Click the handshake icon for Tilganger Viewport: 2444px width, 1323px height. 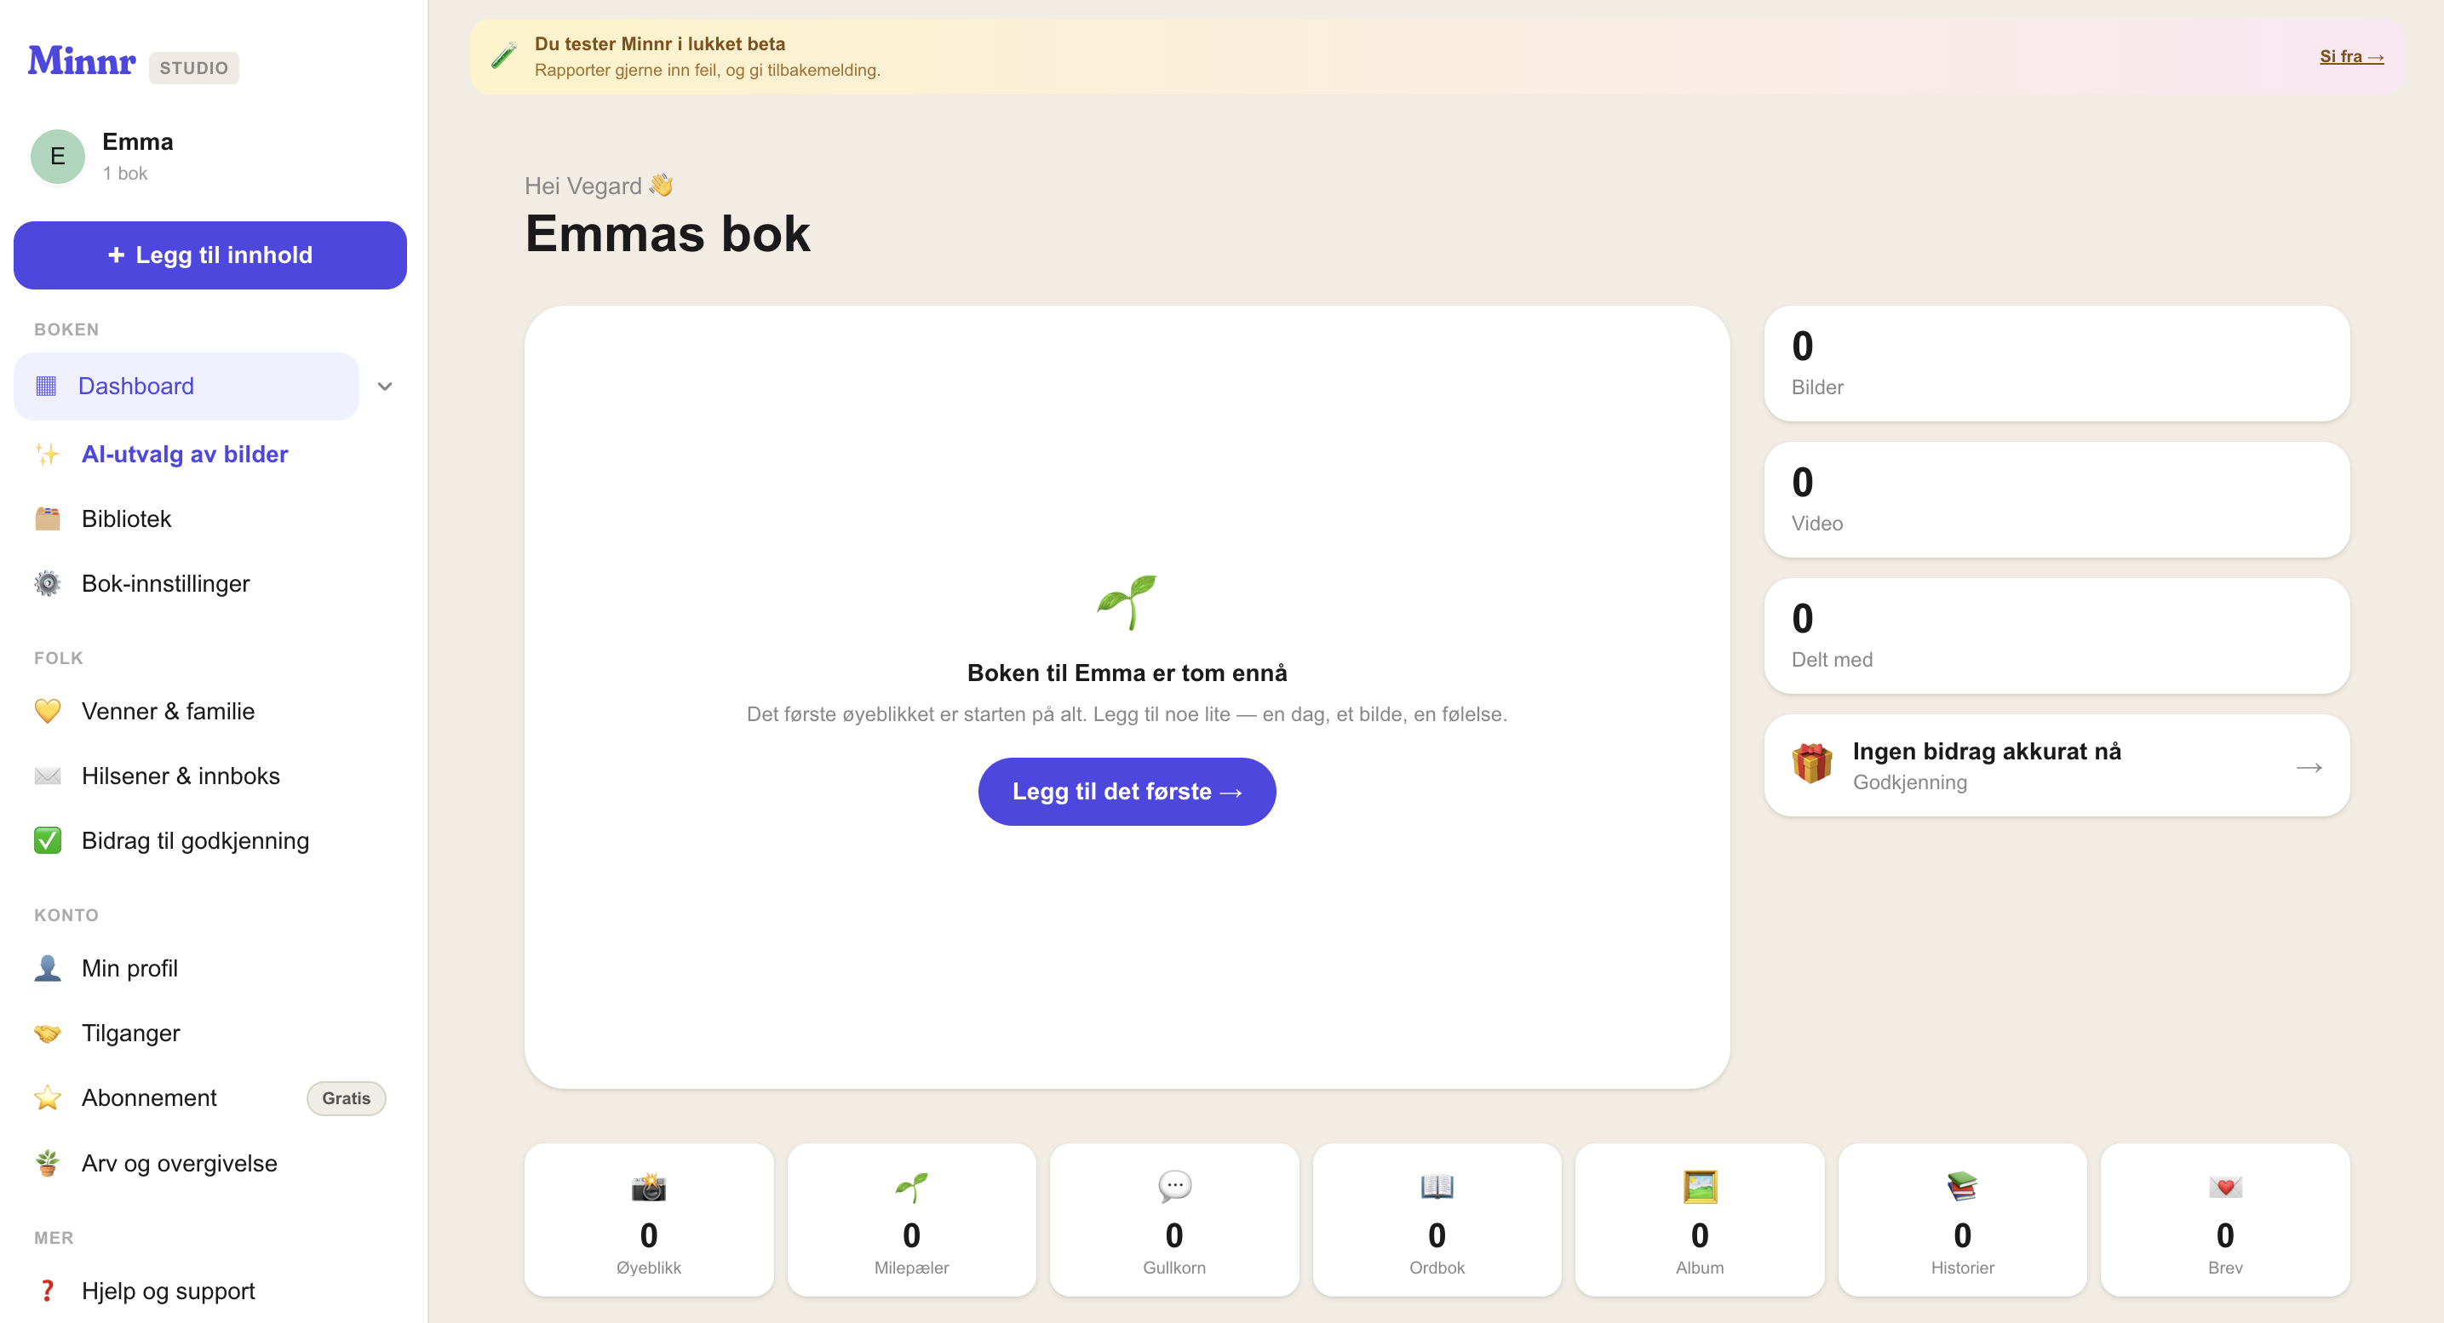[48, 1033]
